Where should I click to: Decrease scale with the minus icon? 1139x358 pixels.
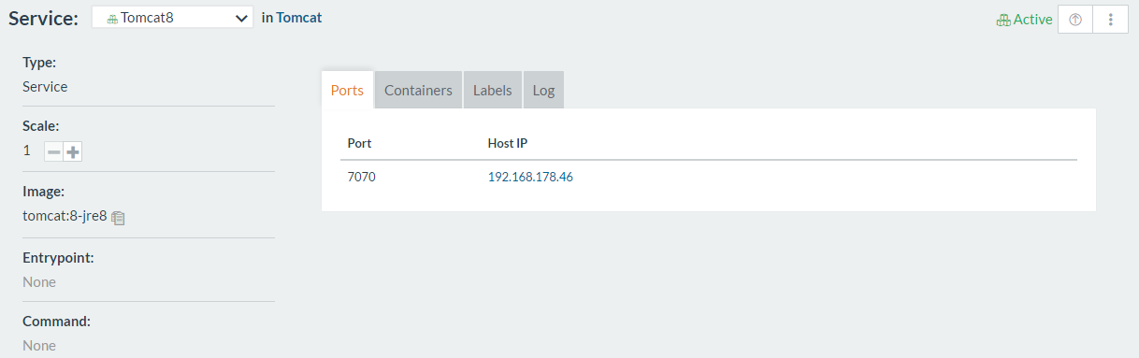[x=54, y=151]
